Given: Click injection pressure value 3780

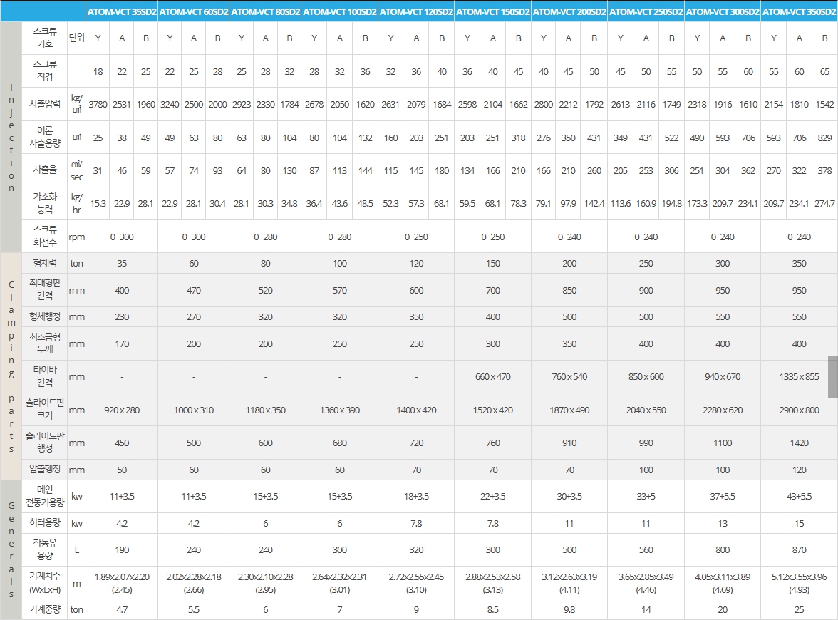Looking at the screenshot, I should (98, 104).
